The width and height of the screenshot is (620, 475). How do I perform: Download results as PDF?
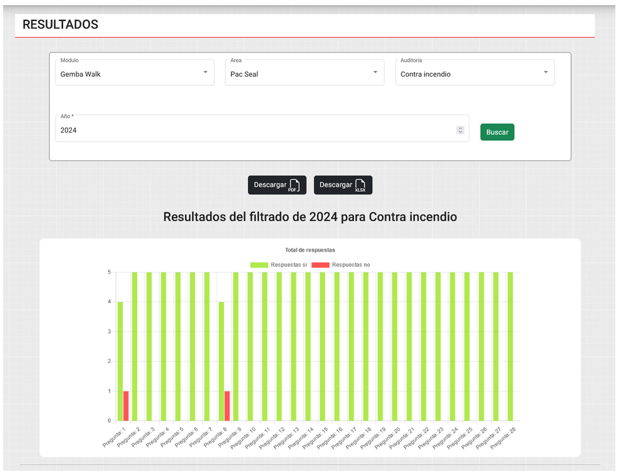tap(277, 185)
